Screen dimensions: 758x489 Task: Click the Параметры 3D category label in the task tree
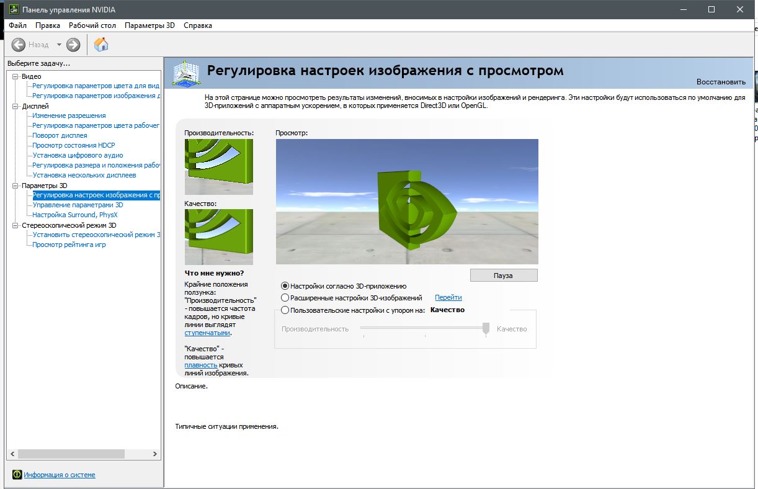click(45, 186)
